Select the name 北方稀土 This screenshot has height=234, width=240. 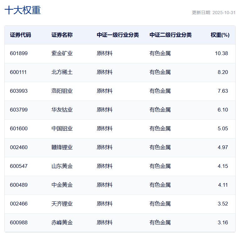click(62, 72)
